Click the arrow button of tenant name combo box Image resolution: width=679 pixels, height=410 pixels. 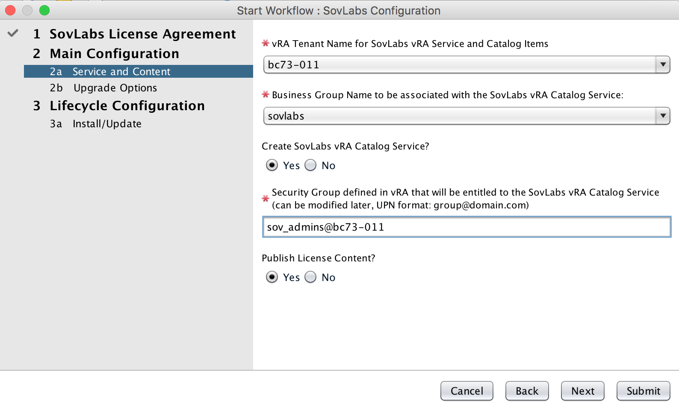click(x=663, y=64)
